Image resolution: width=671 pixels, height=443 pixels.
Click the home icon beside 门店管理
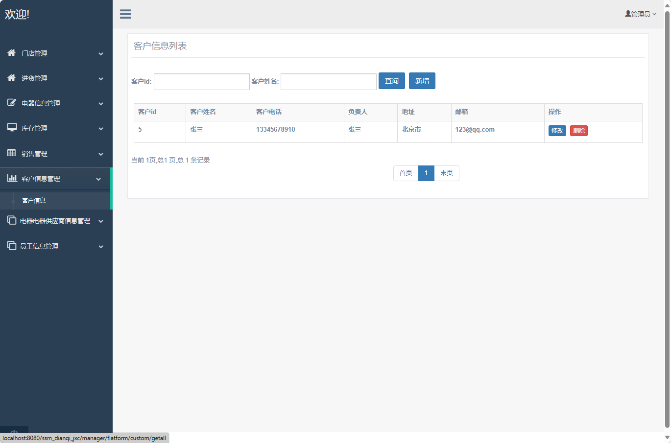12,53
